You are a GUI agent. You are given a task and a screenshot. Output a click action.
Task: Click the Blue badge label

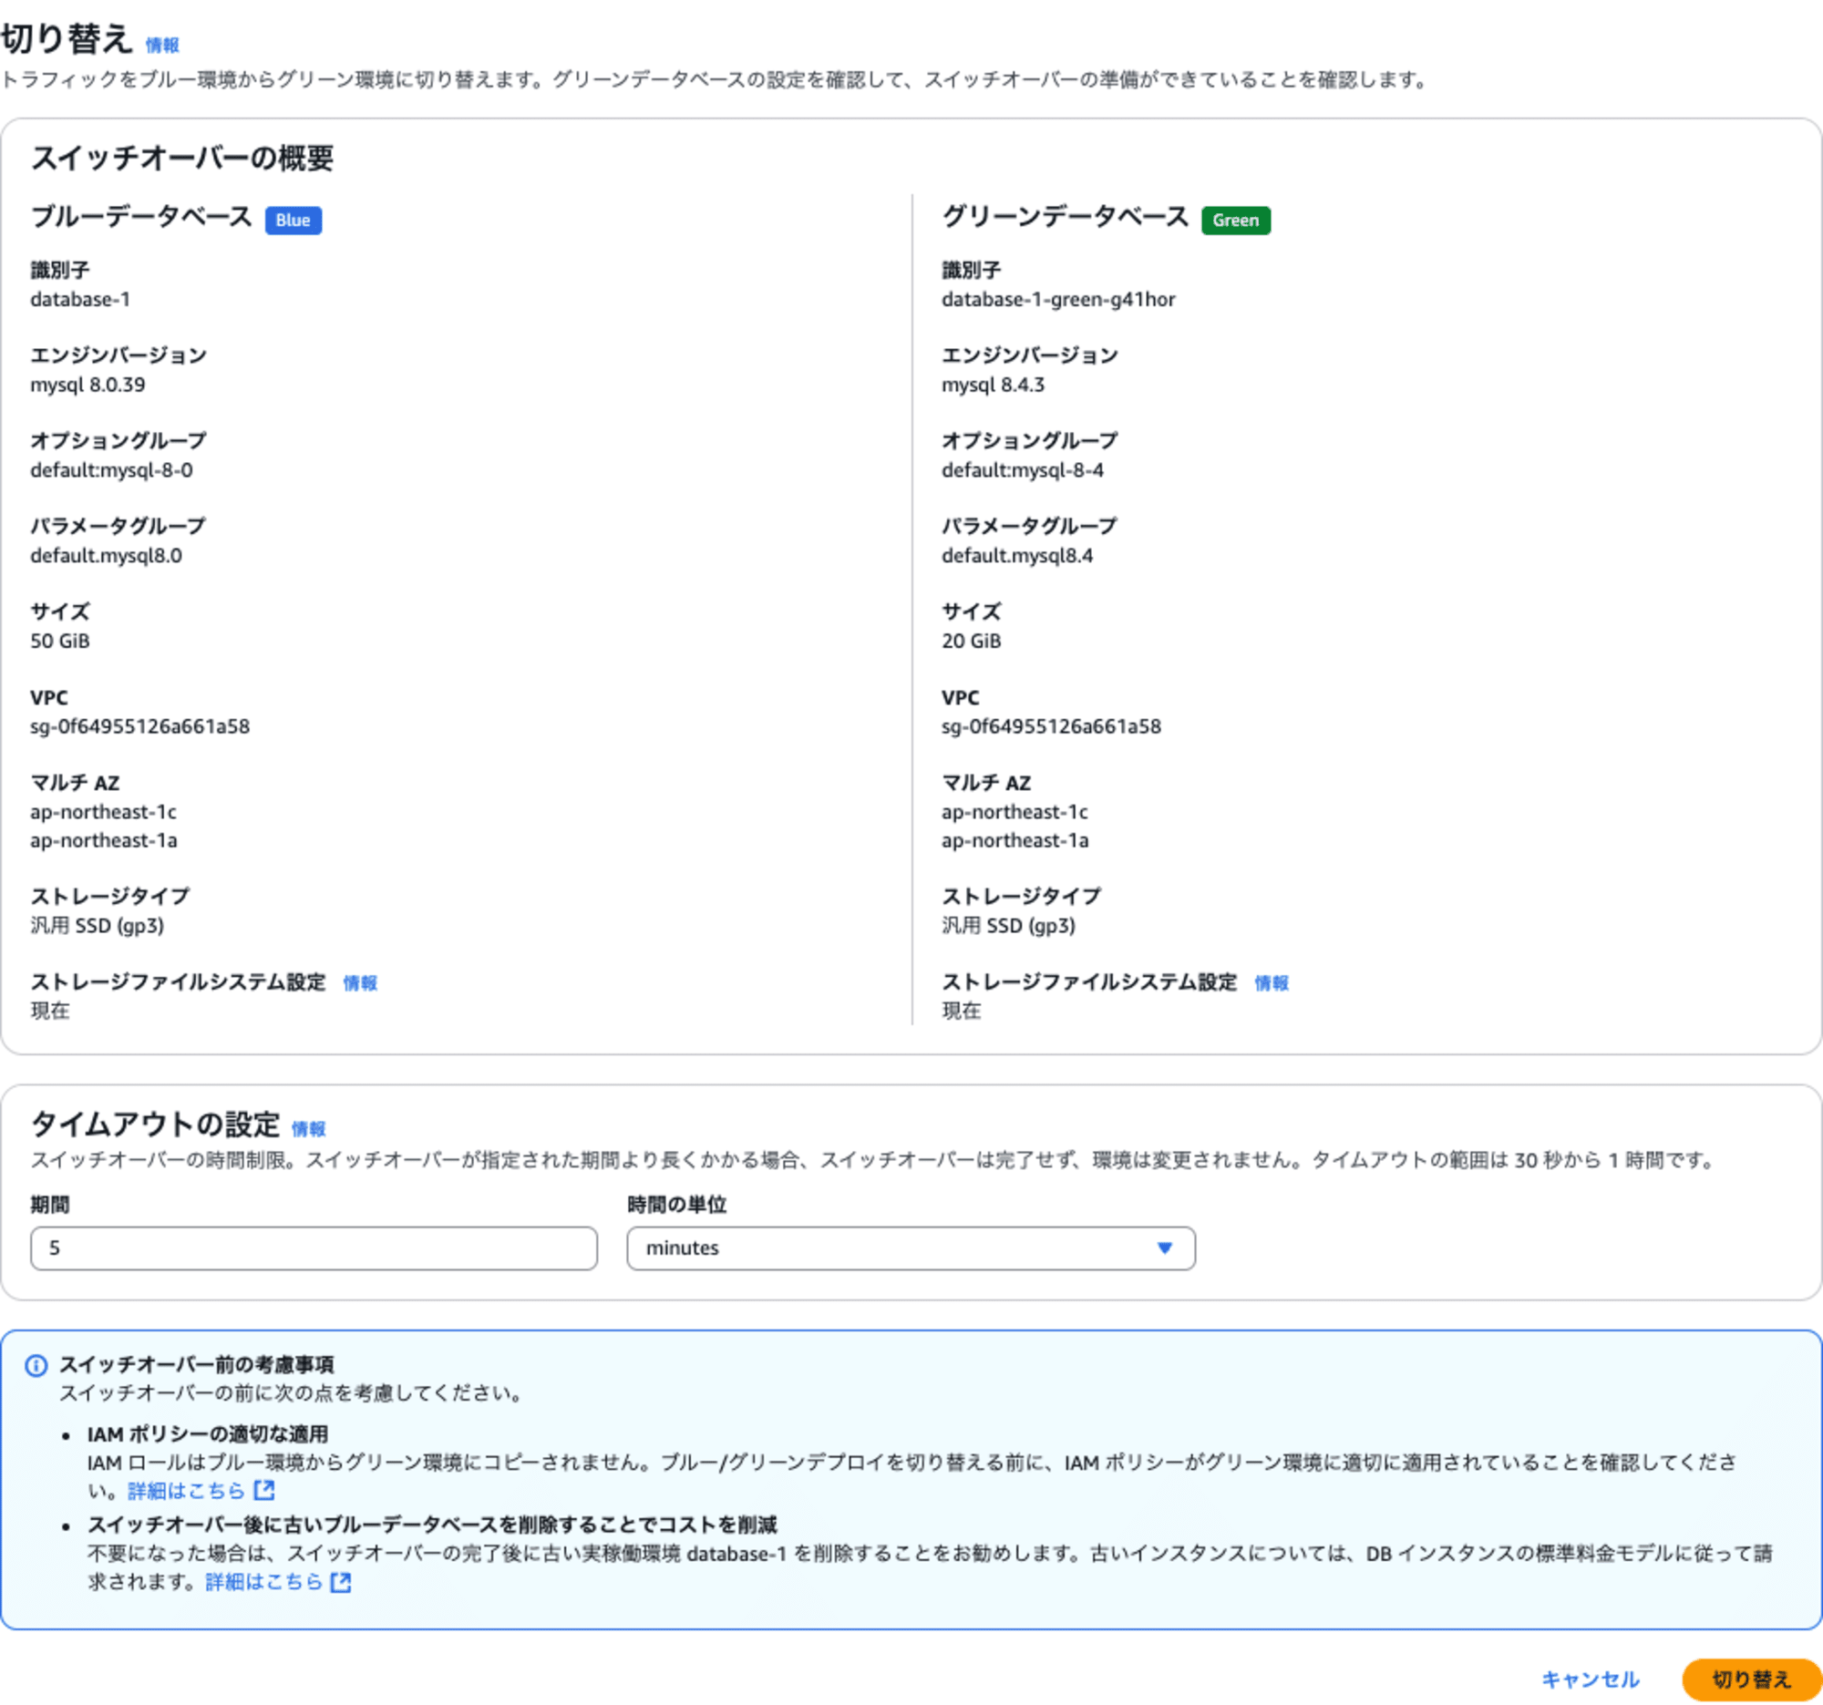(293, 220)
